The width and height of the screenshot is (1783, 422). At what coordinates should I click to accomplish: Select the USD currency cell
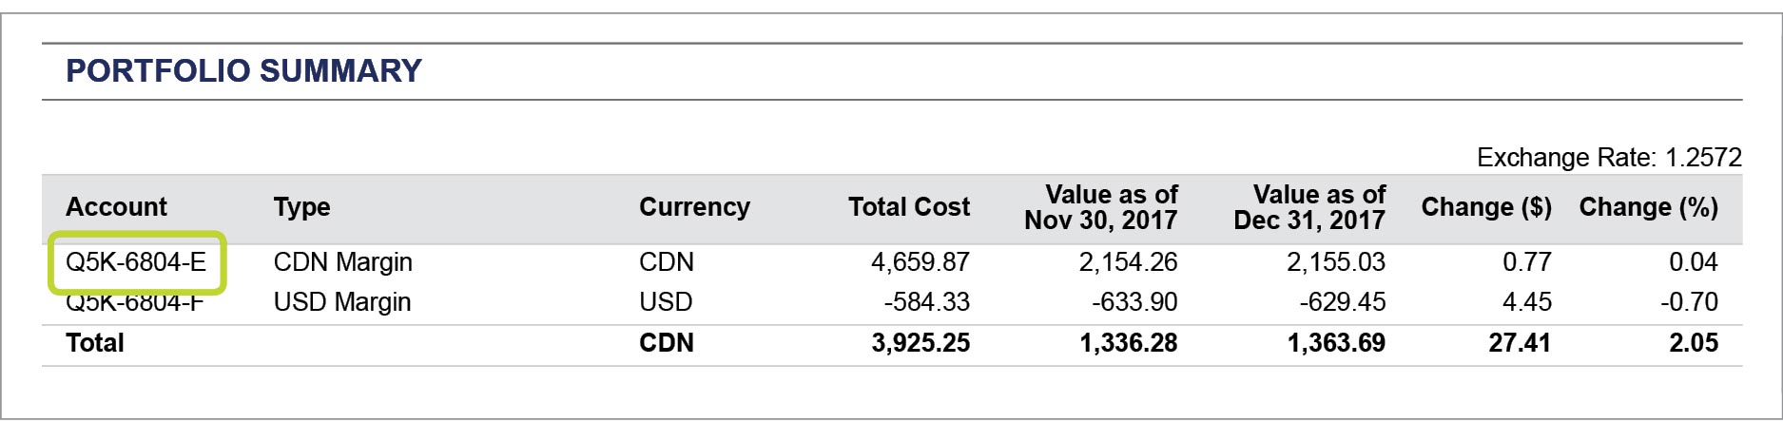666,302
